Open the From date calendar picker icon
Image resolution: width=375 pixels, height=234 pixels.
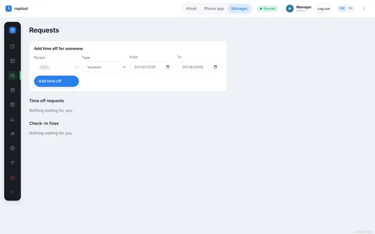168,67
